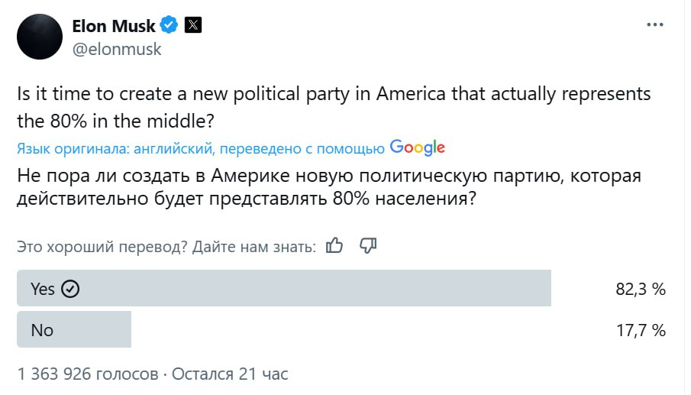Click the checkmark icon next to Yes

click(x=70, y=289)
